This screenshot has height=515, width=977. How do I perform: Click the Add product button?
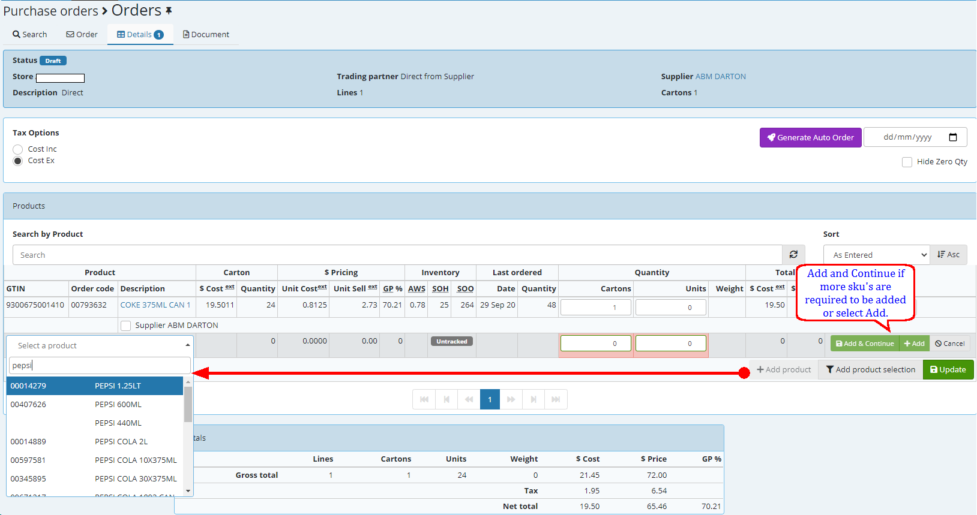tap(783, 370)
